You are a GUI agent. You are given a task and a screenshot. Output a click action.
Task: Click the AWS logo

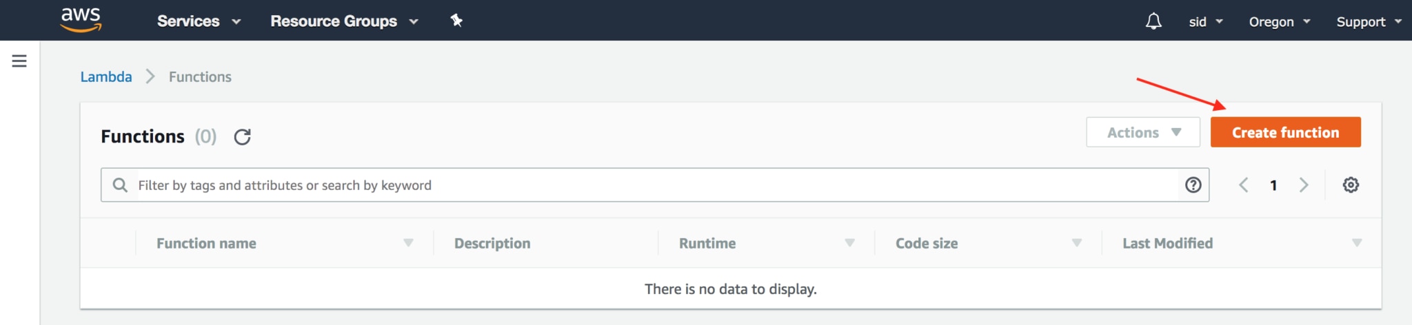81,20
